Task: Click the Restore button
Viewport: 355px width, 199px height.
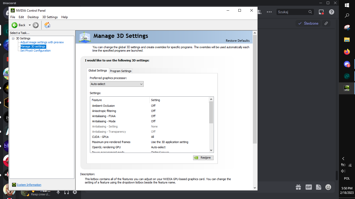Action: 203,158
